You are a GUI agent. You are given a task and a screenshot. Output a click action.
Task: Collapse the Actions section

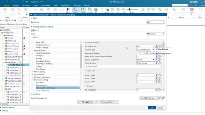(x=32, y=94)
